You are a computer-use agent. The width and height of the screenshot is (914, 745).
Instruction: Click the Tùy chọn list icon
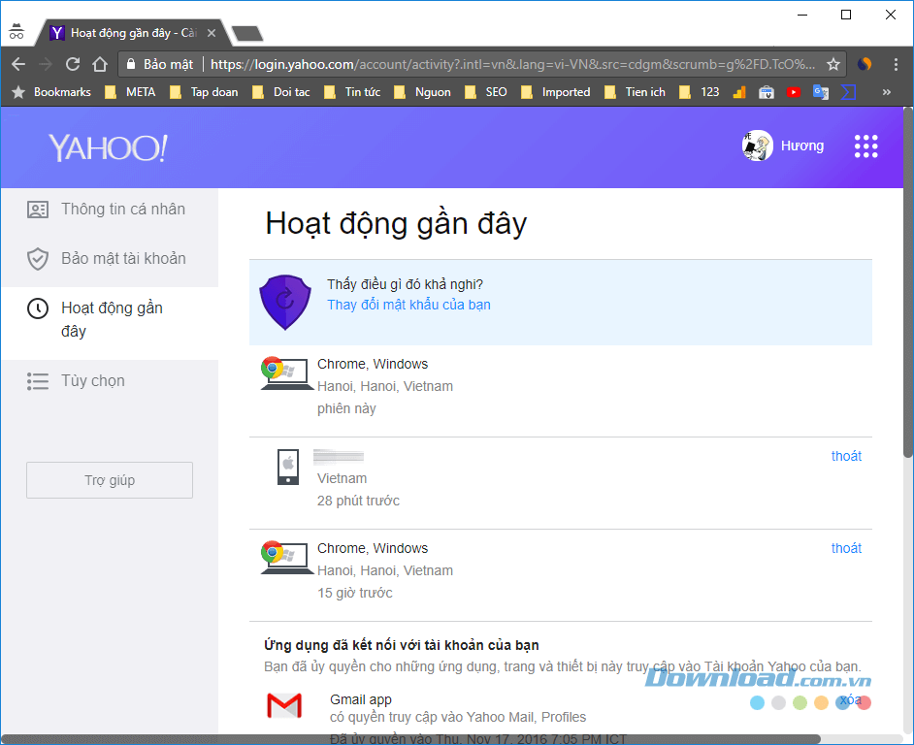point(38,380)
